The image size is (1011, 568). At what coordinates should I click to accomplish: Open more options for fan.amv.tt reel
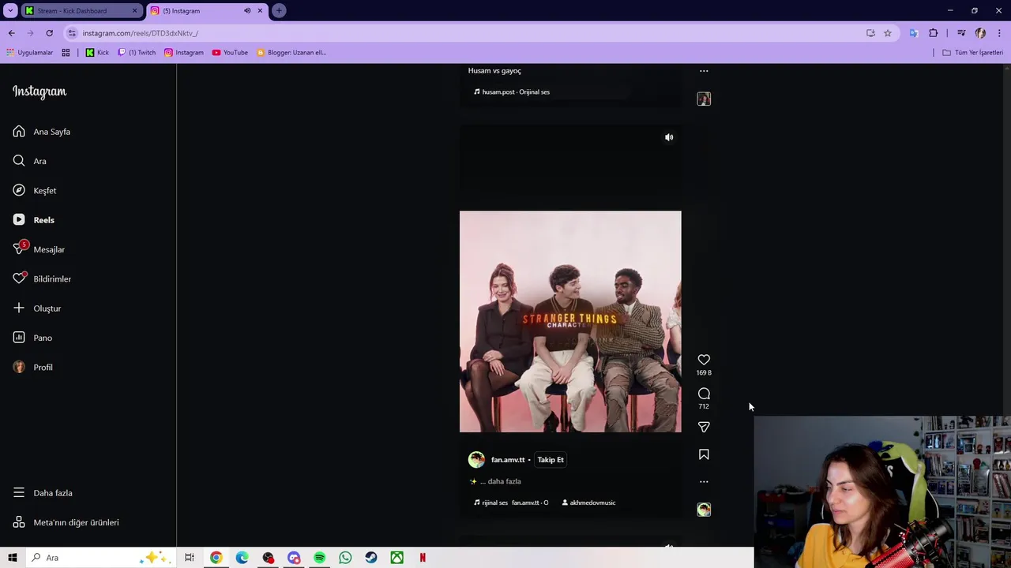click(704, 481)
